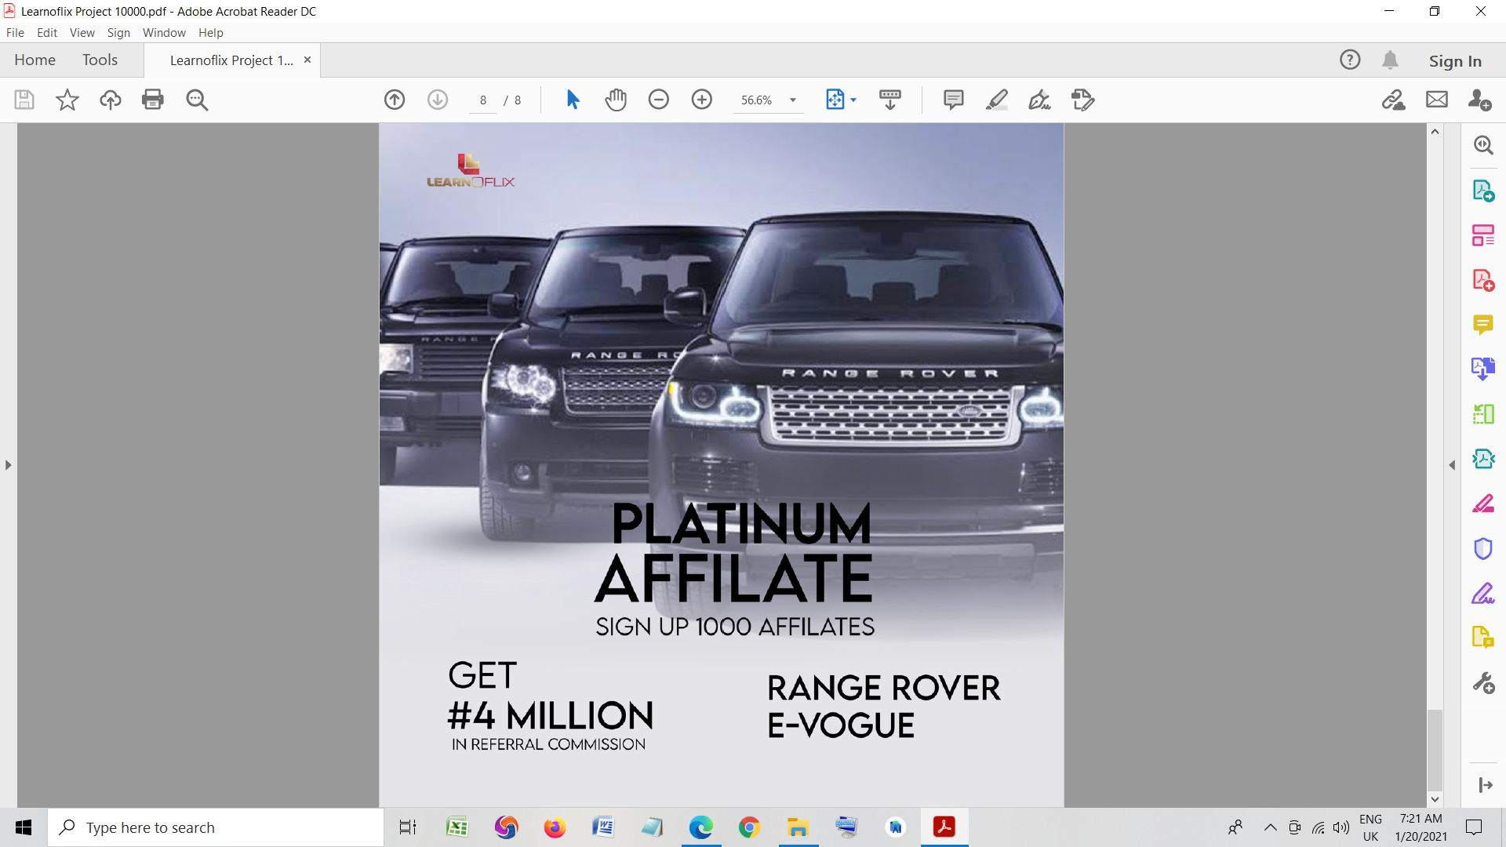Open the File menu
Image resolution: width=1506 pixels, height=847 pixels.
(x=15, y=32)
